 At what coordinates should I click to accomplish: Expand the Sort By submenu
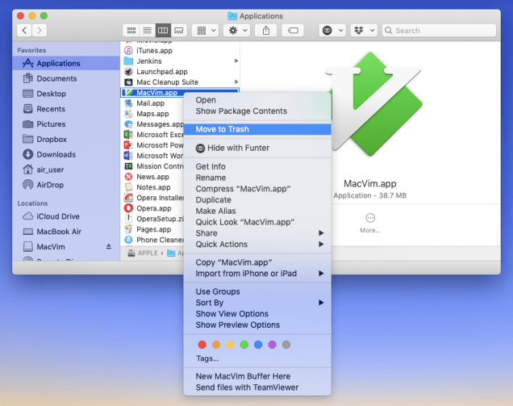coord(257,303)
